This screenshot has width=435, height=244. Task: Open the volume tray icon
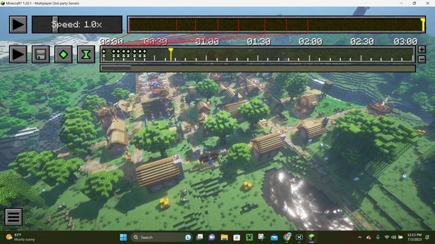coord(394,237)
